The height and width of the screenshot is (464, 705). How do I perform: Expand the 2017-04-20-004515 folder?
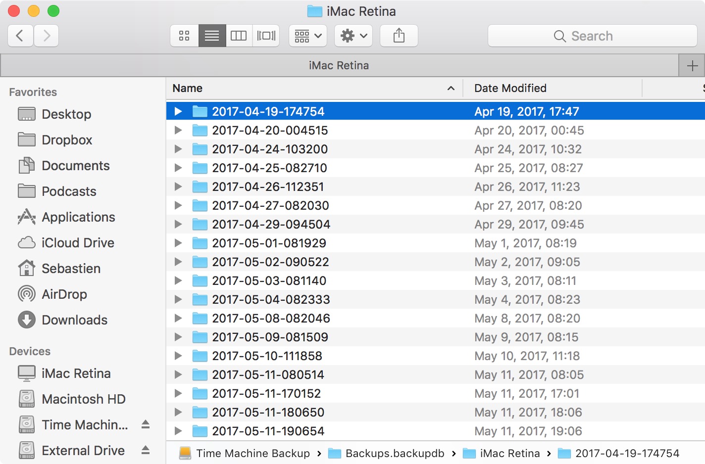(x=178, y=131)
